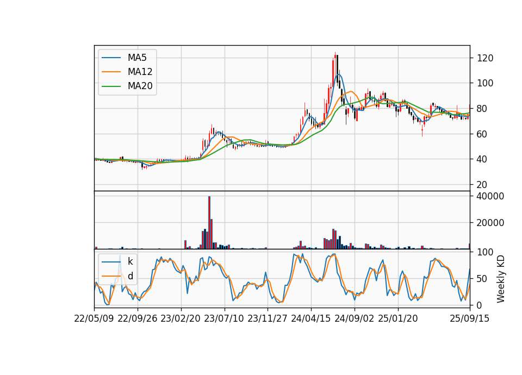522x375 pixels.
Task: Click the price axis label 20 beside the candlesticks
Action: click(482, 185)
